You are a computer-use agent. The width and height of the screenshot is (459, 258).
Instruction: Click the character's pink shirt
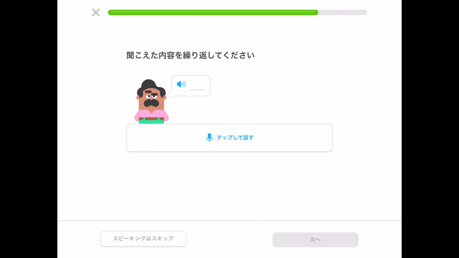pyautogui.click(x=152, y=114)
